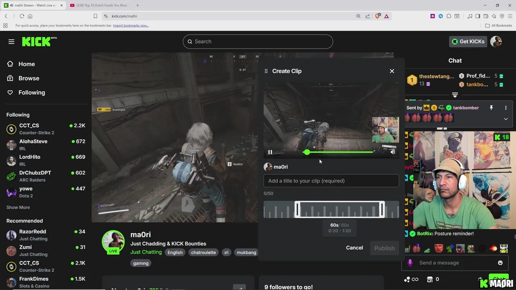Open browser extensions puzzle icon
516x290 pixels.
[449, 16]
